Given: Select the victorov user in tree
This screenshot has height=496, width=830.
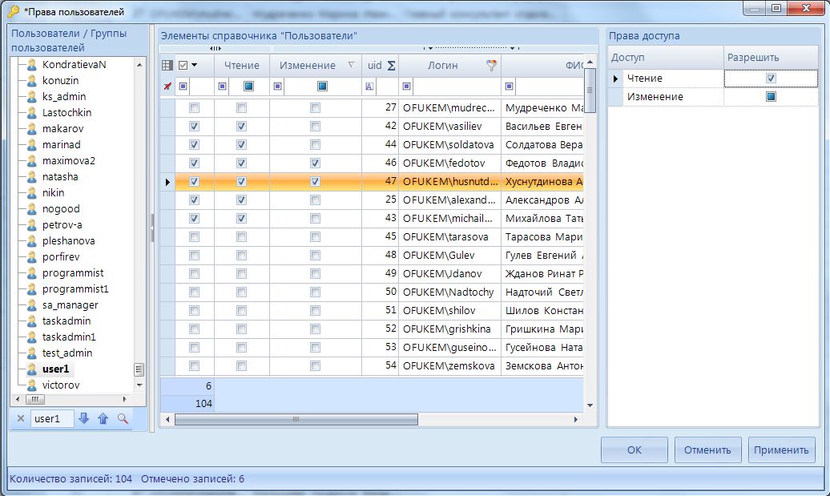Looking at the screenshot, I should pos(61,385).
